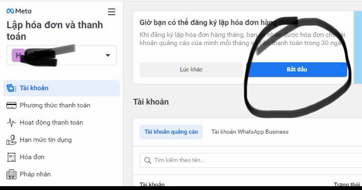Click the Lúc khác button
The width and height of the screenshot is (362, 190).
[x=191, y=70]
